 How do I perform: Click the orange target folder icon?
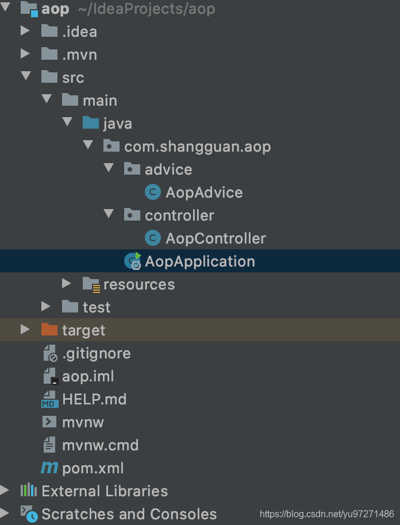click(50, 330)
